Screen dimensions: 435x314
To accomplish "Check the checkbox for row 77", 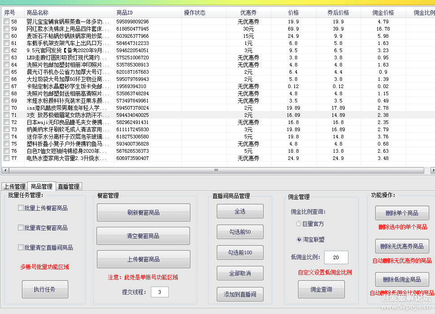I will click(x=6, y=158).
